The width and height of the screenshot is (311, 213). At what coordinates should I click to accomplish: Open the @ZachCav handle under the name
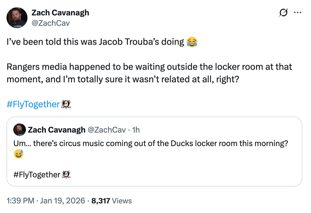click(x=51, y=23)
